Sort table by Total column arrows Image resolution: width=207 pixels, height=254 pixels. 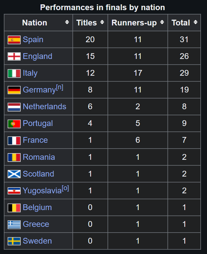point(195,22)
